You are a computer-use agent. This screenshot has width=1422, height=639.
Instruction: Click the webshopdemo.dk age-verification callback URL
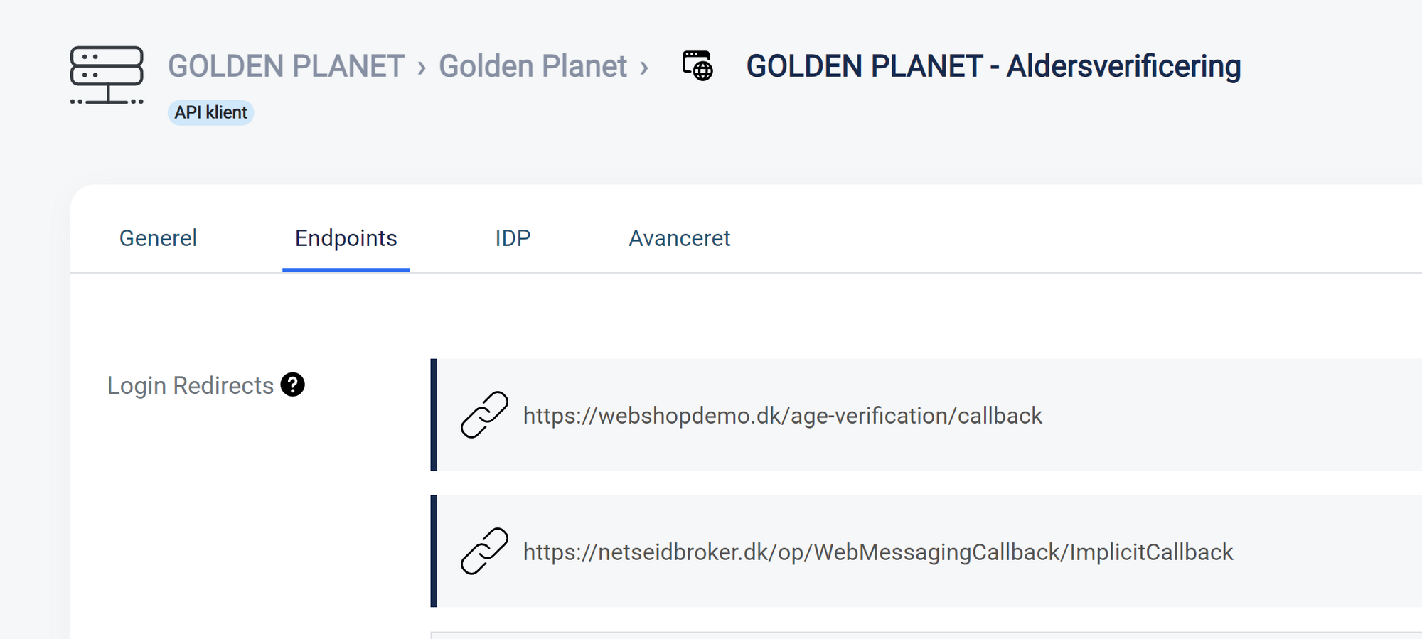pos(782,415)
